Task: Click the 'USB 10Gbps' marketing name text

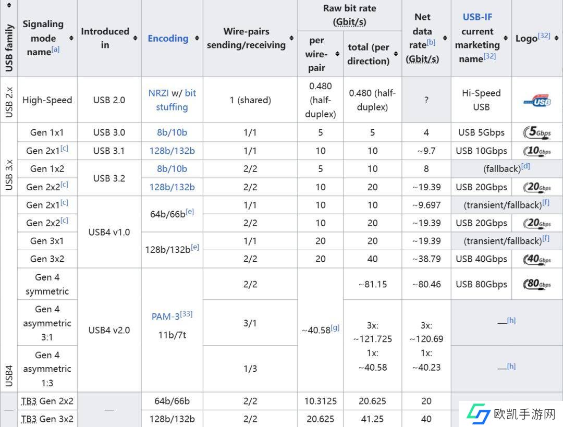Action: [481, 151]
